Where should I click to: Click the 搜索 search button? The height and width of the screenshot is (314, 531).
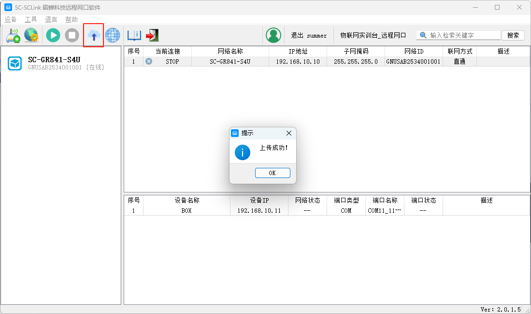pyautogui.click(x=513, y=35)
